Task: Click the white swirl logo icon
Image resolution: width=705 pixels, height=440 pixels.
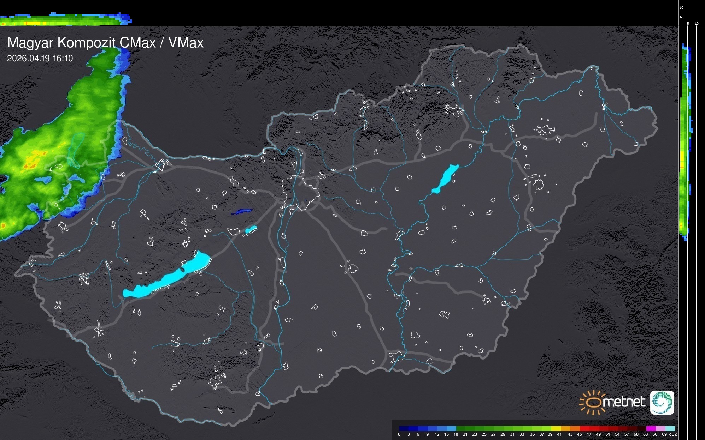Action: click(x=662, y=402)
